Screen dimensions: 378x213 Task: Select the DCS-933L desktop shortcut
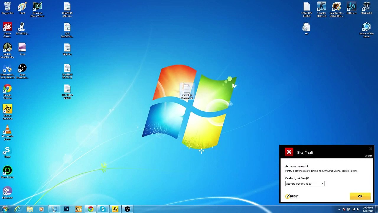tap(22, 29)
